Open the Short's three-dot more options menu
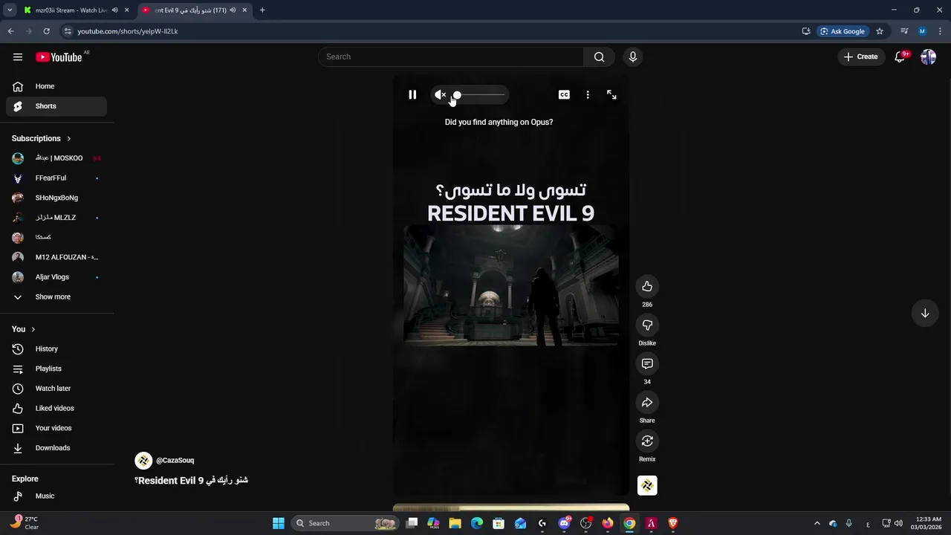This screenshot has width=951, height=535. (x=588, y=94)
